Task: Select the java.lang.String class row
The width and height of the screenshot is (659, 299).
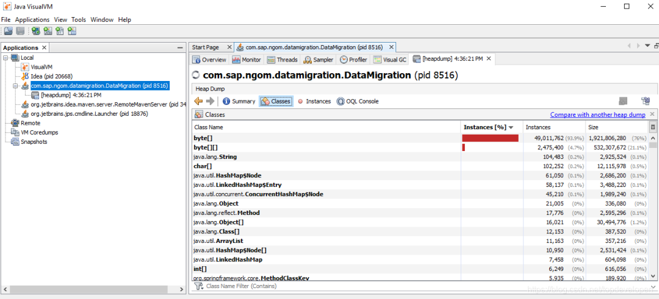Action: point(420,157)
